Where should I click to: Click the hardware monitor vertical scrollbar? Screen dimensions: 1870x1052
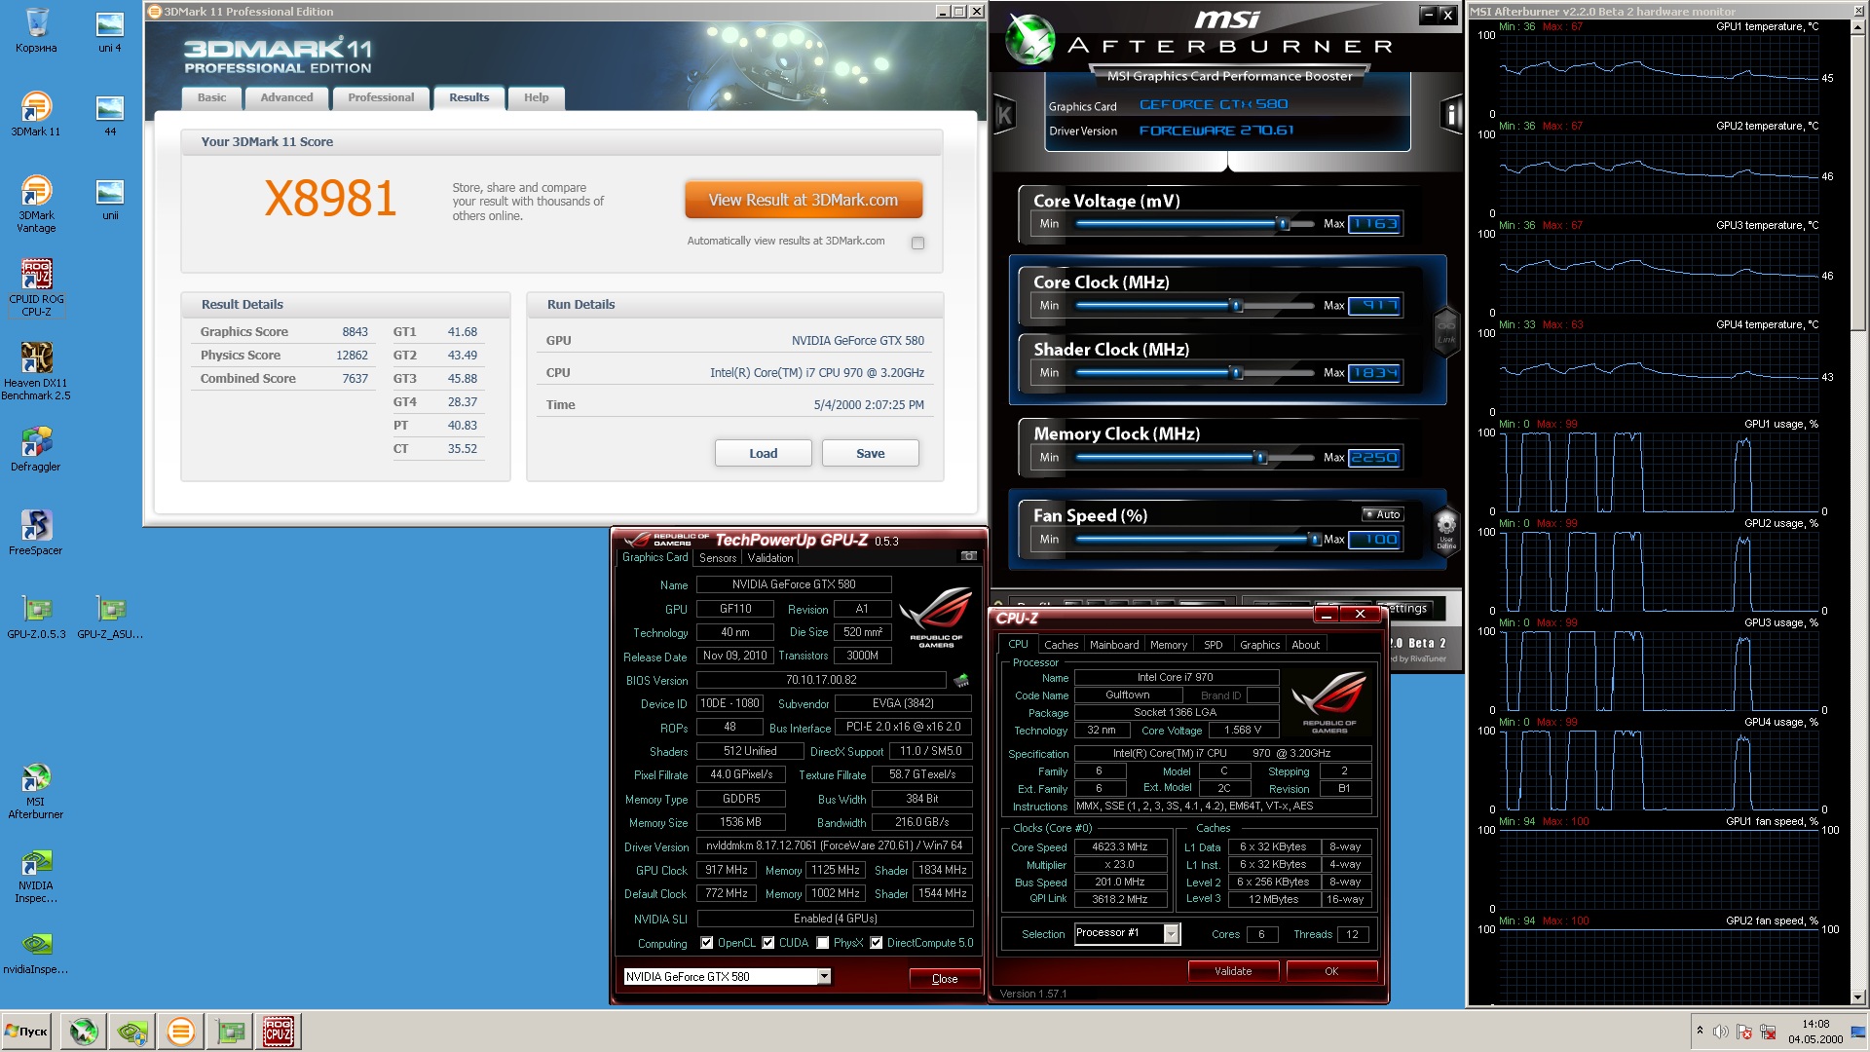point(1858,511)
